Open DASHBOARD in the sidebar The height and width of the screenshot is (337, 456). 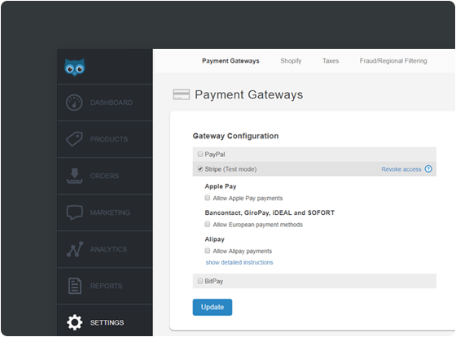(105, 103)
